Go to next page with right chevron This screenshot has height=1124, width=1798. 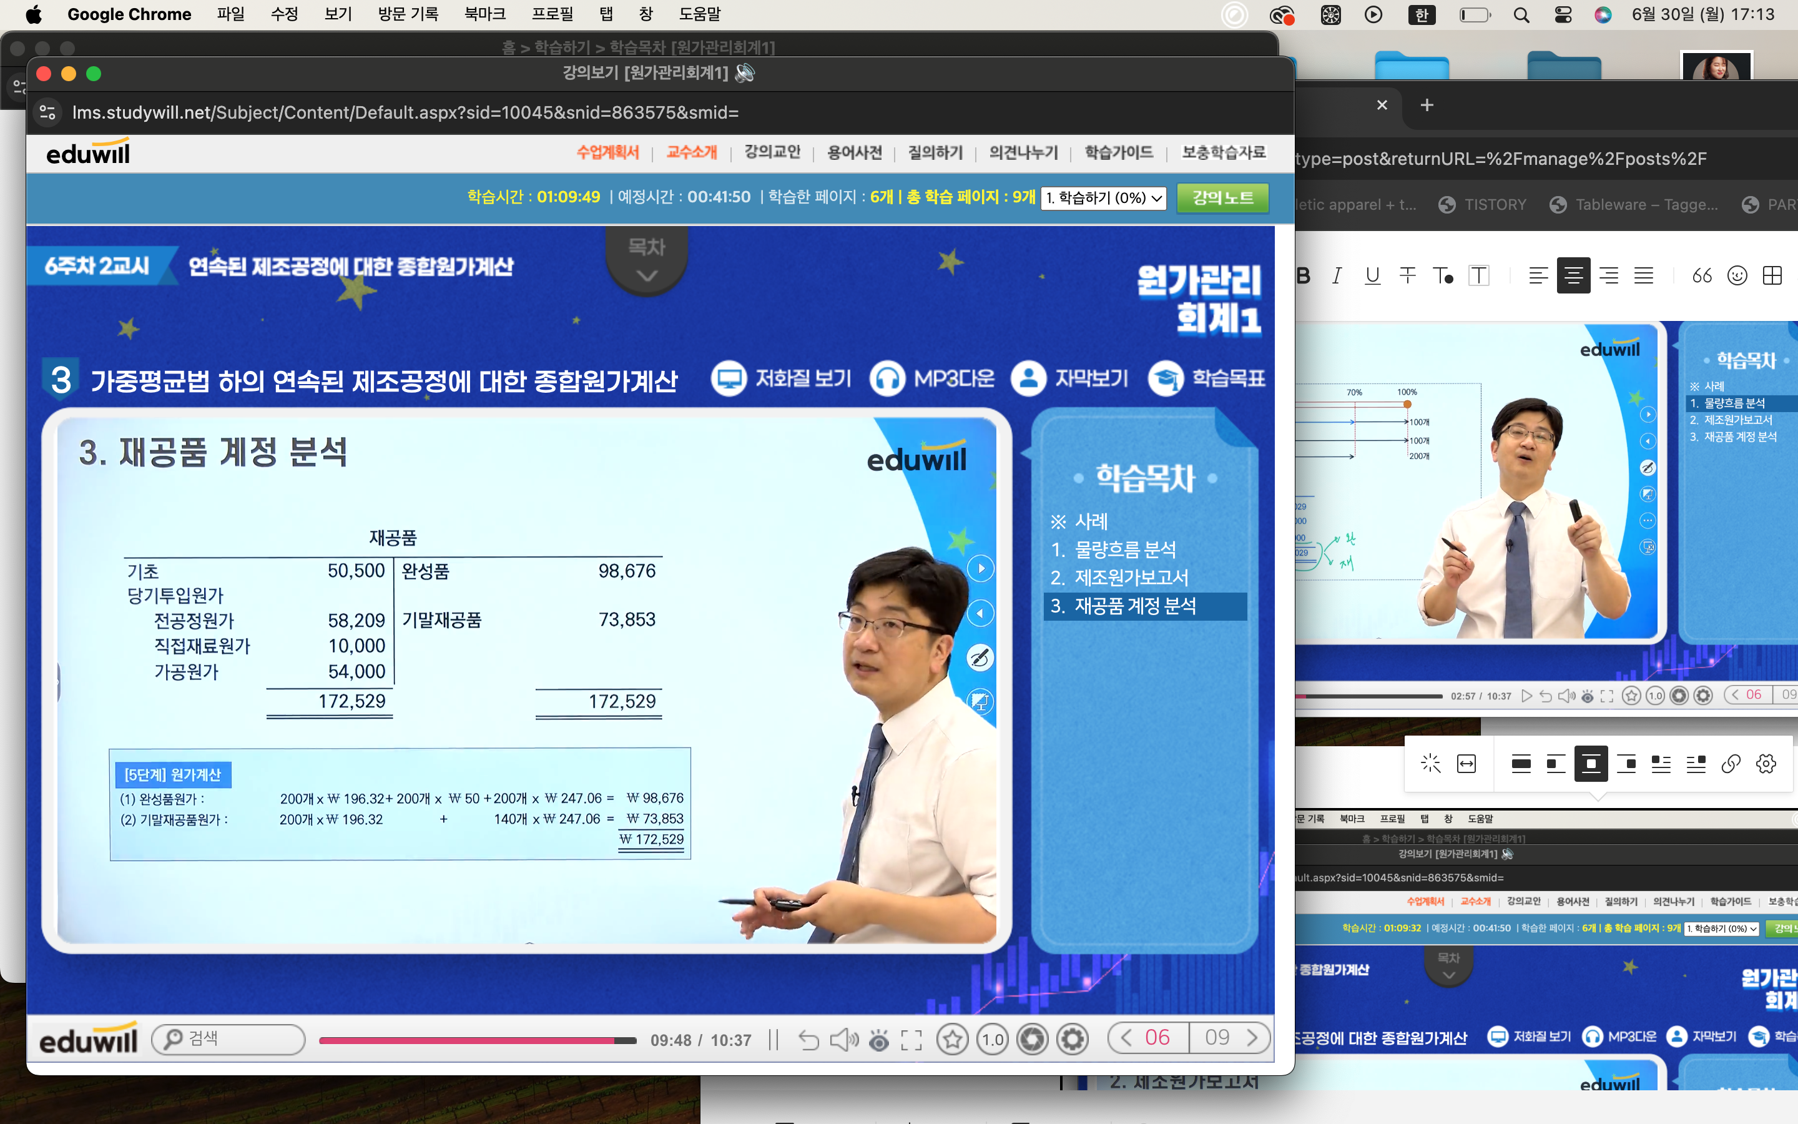point(1252,1038)
